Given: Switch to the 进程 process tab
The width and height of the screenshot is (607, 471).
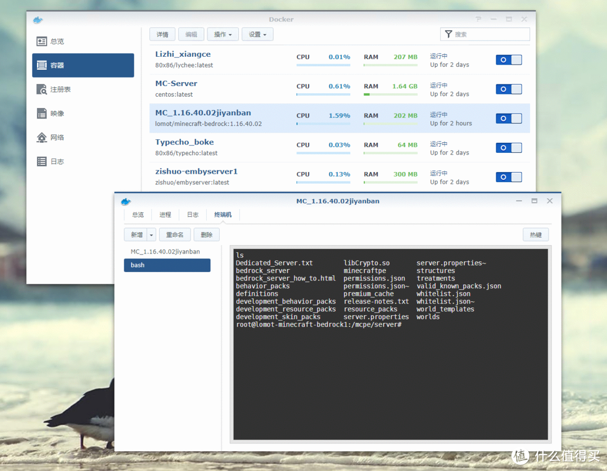Looking at the screenshot, I should click(165, 215).
